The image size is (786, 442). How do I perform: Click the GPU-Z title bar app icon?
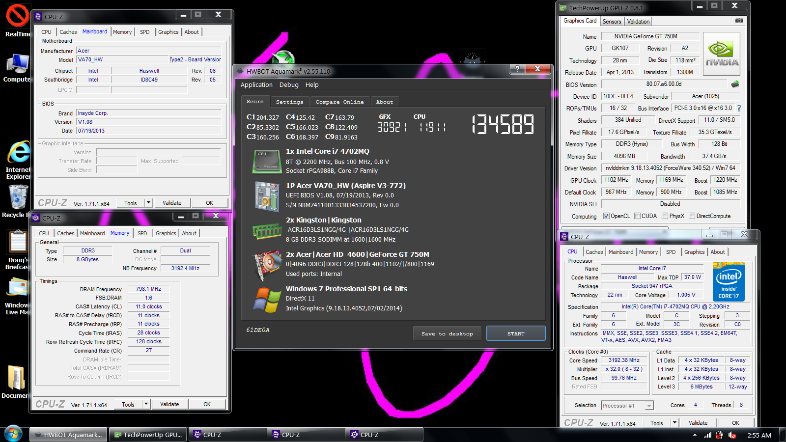tap(563, 8)
